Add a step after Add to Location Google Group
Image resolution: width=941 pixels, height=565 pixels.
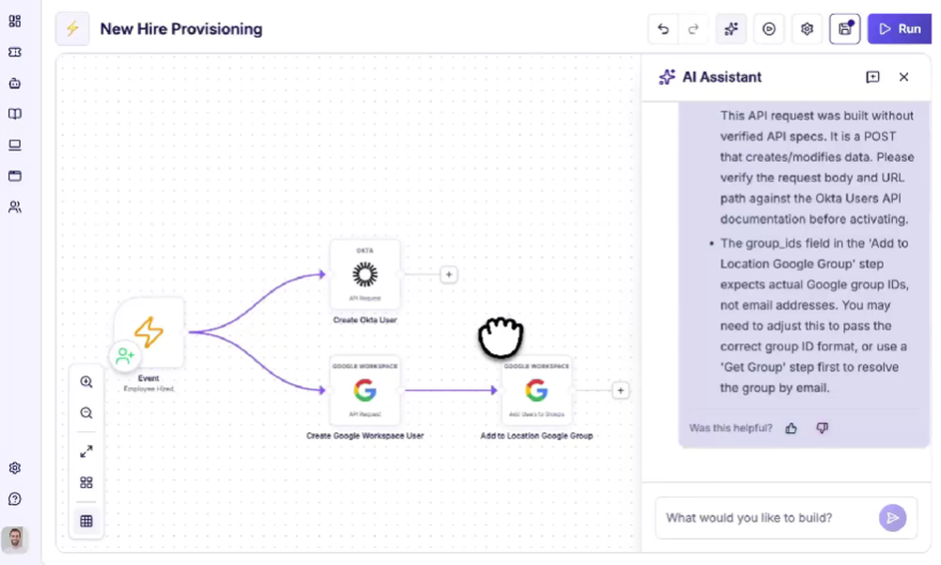point(620,390)
